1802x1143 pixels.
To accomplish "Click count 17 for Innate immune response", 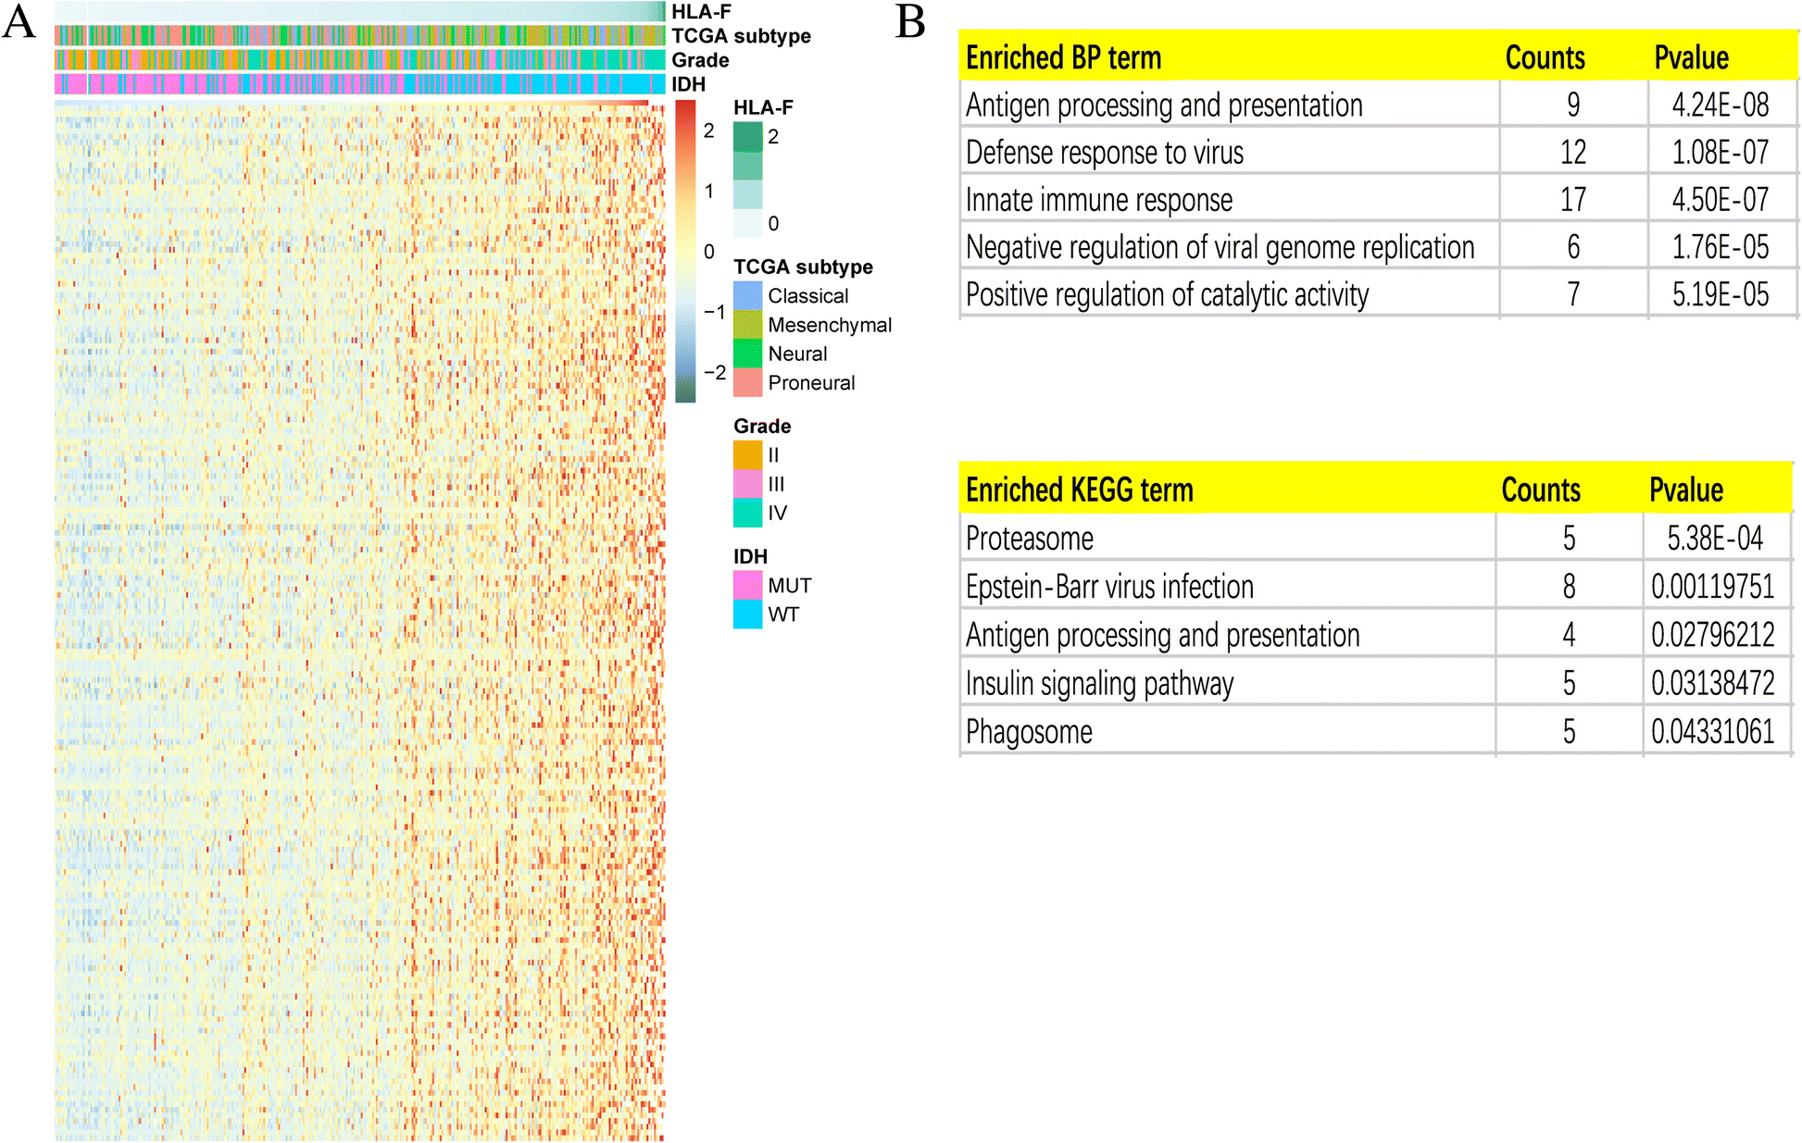I will click(x=1572, y=199).
